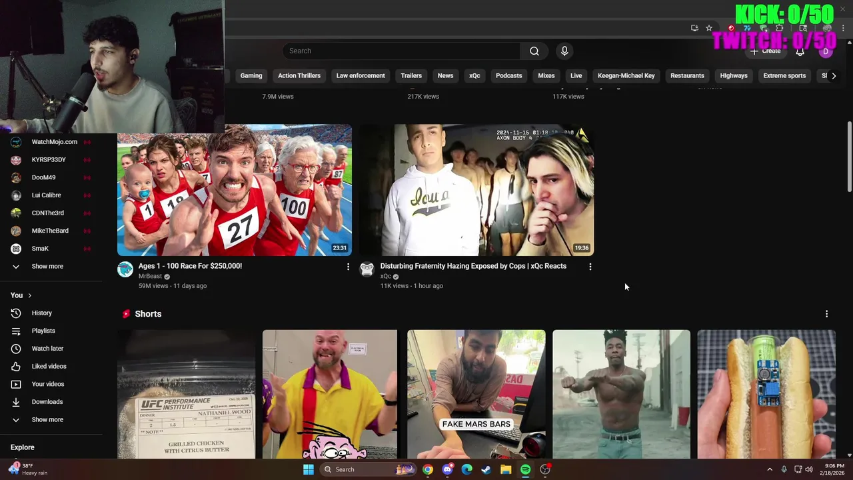853x480 pixels.
Task: Open options menu for MrBeast race video
Action: 348,267
